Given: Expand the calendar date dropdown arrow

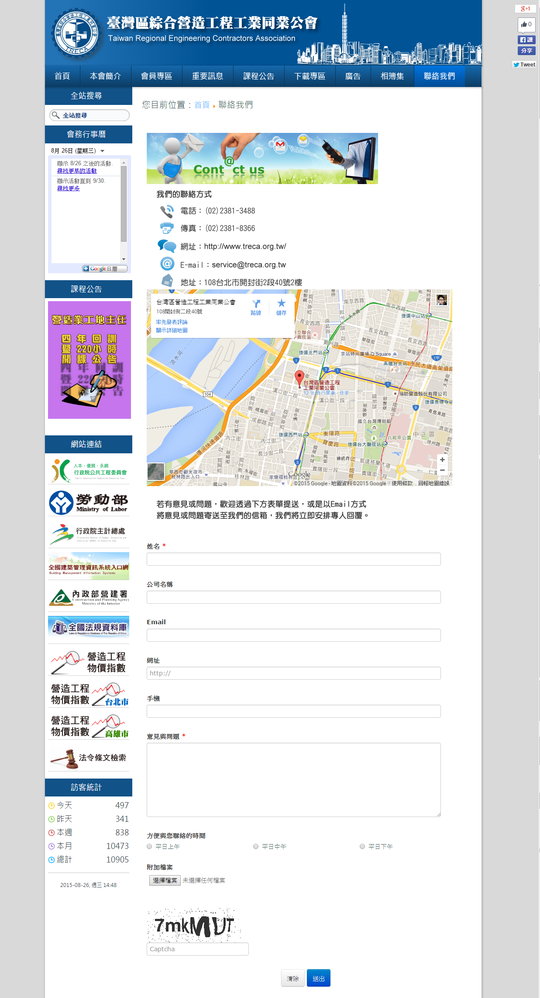Looking at the screenshot, I should [103, 151].
